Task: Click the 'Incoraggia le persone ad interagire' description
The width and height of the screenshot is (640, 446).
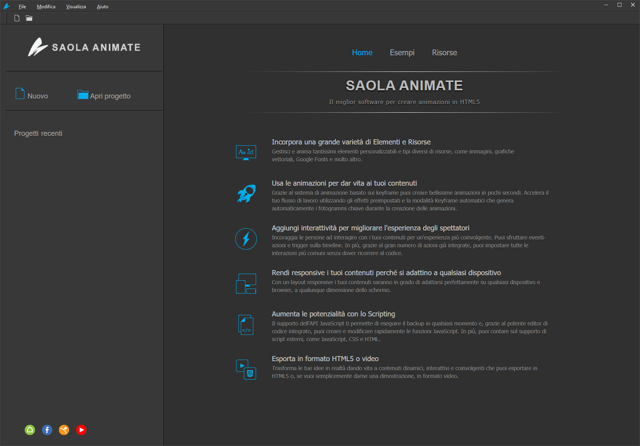Action: [x=408, y=245]
